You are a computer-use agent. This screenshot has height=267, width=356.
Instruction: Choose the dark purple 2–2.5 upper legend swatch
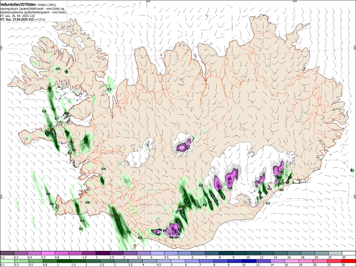(103, 253)
